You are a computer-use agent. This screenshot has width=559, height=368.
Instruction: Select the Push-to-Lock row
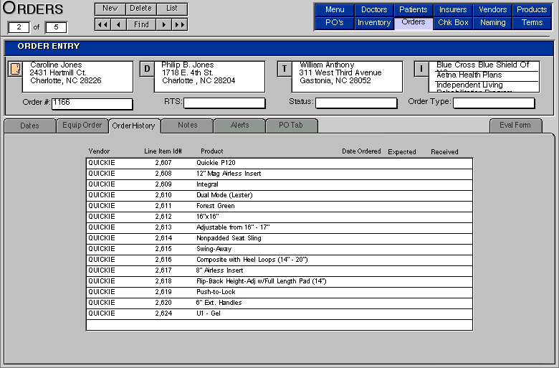(279, 292)
